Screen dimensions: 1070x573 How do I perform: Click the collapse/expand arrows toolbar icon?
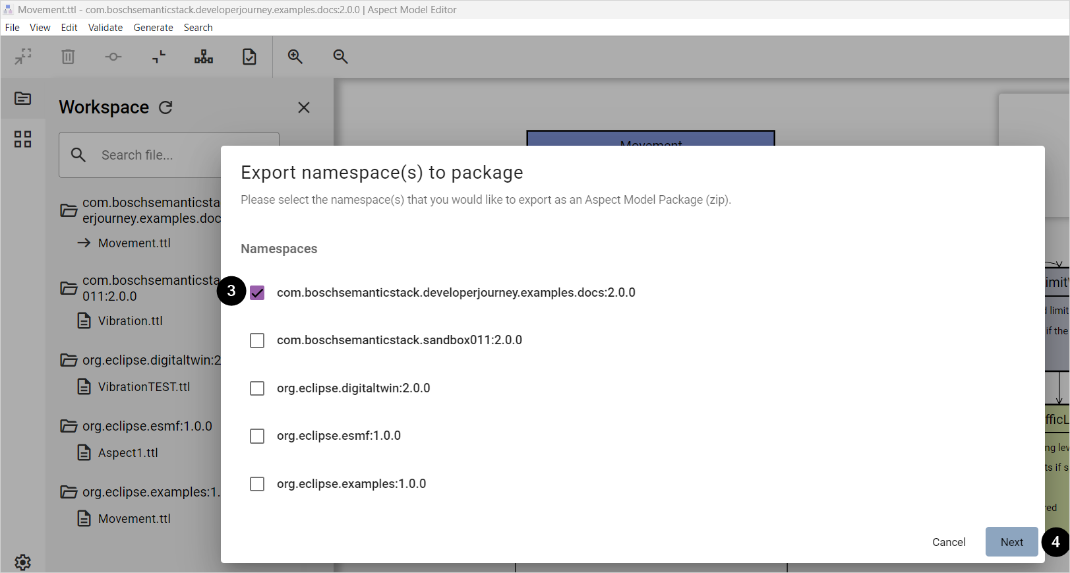[23, 57]
